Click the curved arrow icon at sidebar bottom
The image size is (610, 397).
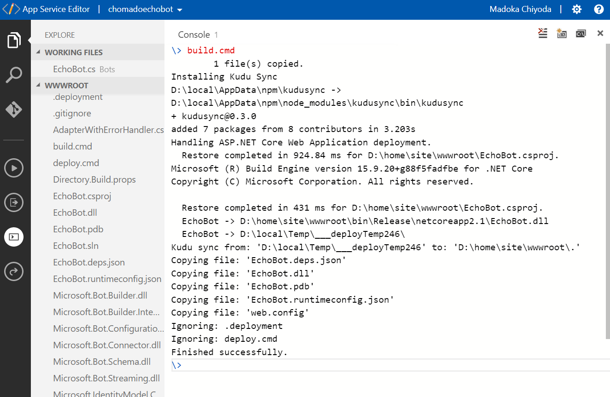point(14,272)
